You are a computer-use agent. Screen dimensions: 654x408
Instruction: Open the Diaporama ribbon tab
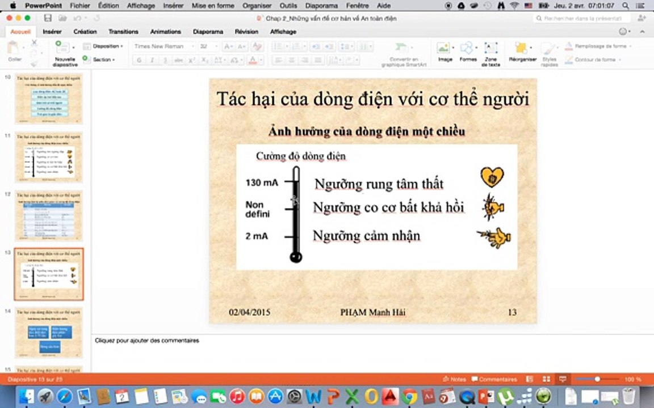208,32
